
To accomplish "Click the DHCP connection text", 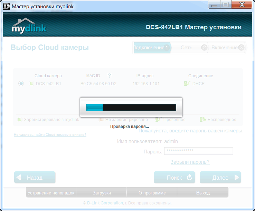I will [x=198, y=83].
